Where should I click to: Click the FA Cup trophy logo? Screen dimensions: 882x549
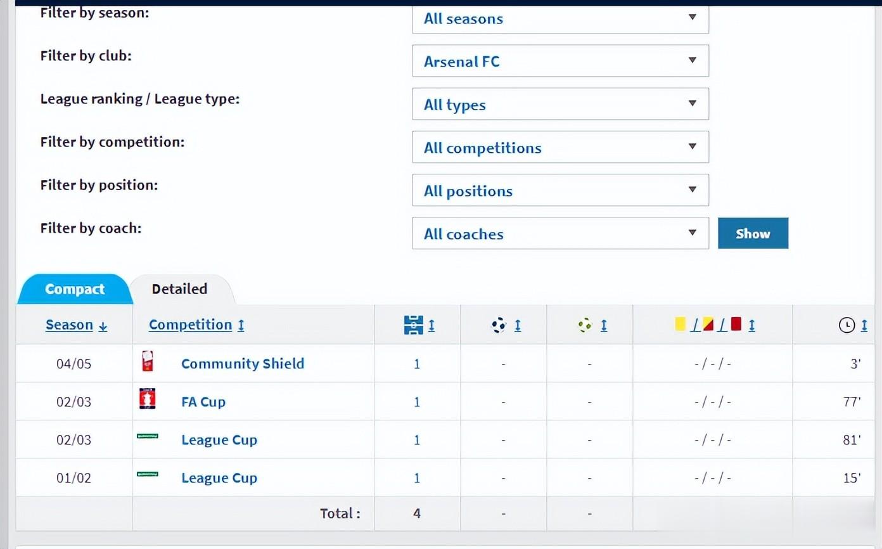click(x=148, y=400)
